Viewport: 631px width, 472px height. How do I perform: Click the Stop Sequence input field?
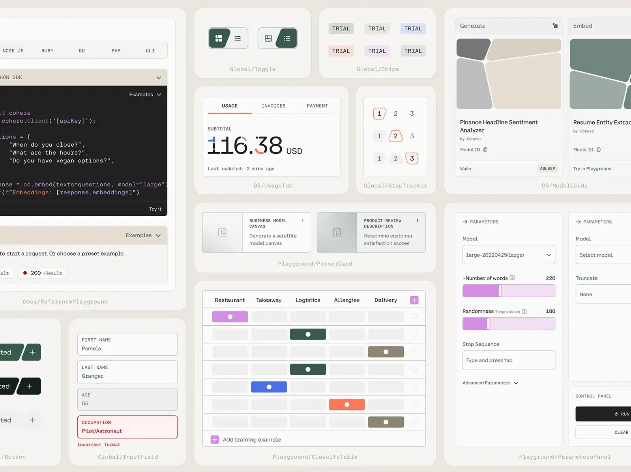click(x=508, y=360)
